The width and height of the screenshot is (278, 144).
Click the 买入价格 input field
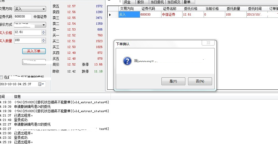click(x=28, y=32)
